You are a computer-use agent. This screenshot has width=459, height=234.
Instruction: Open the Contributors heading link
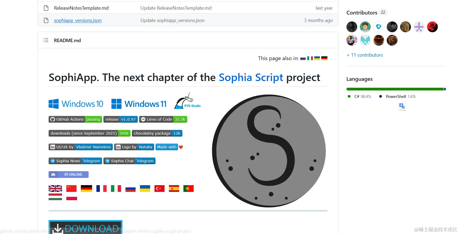click(362, 13)
